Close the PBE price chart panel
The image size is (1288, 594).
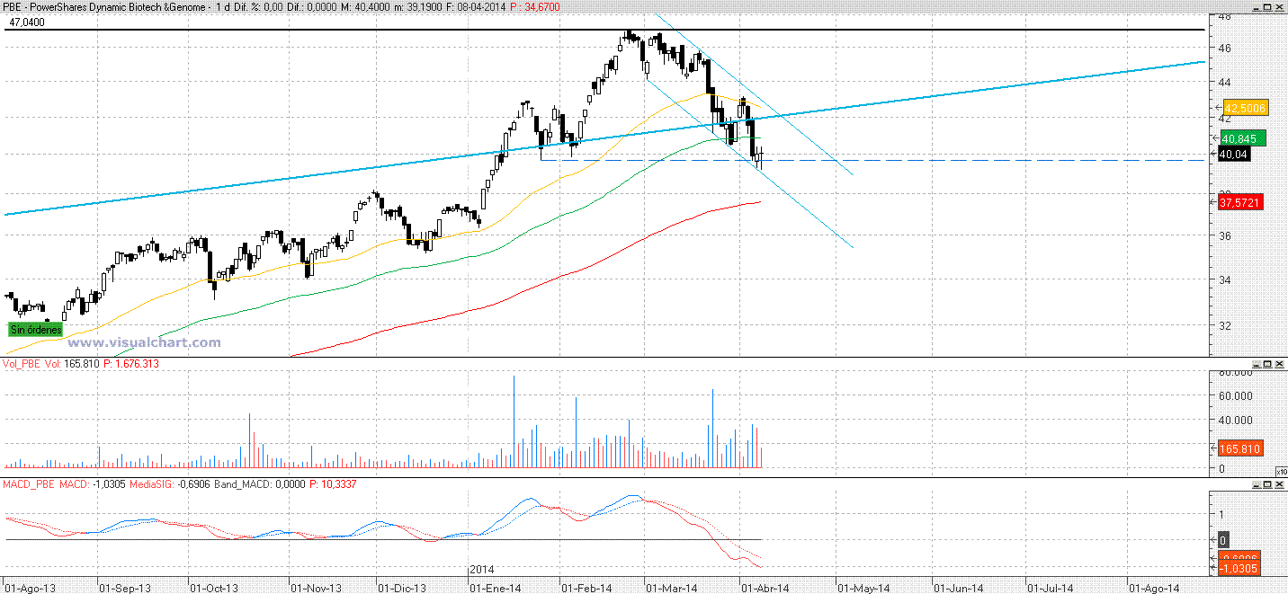coord(1280,7)
